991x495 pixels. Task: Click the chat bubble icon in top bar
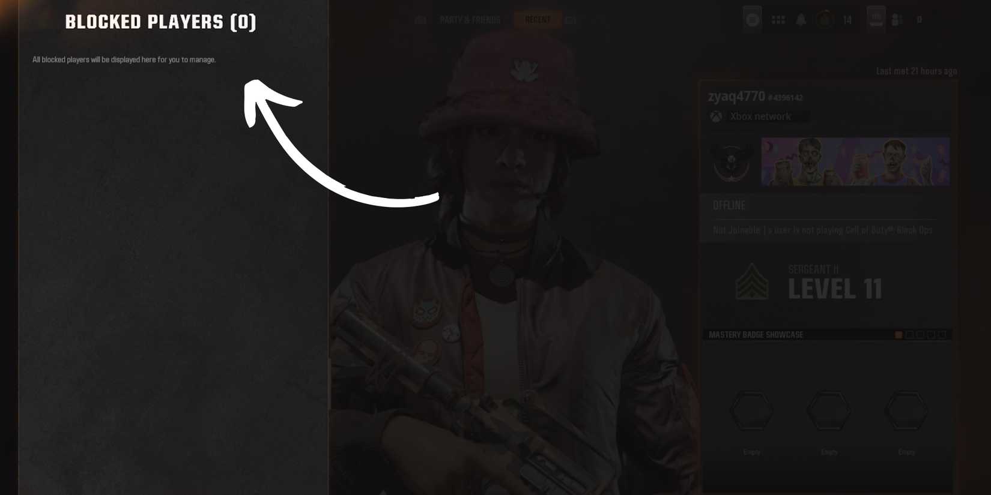pyautogui.click(x=752, y=20)
